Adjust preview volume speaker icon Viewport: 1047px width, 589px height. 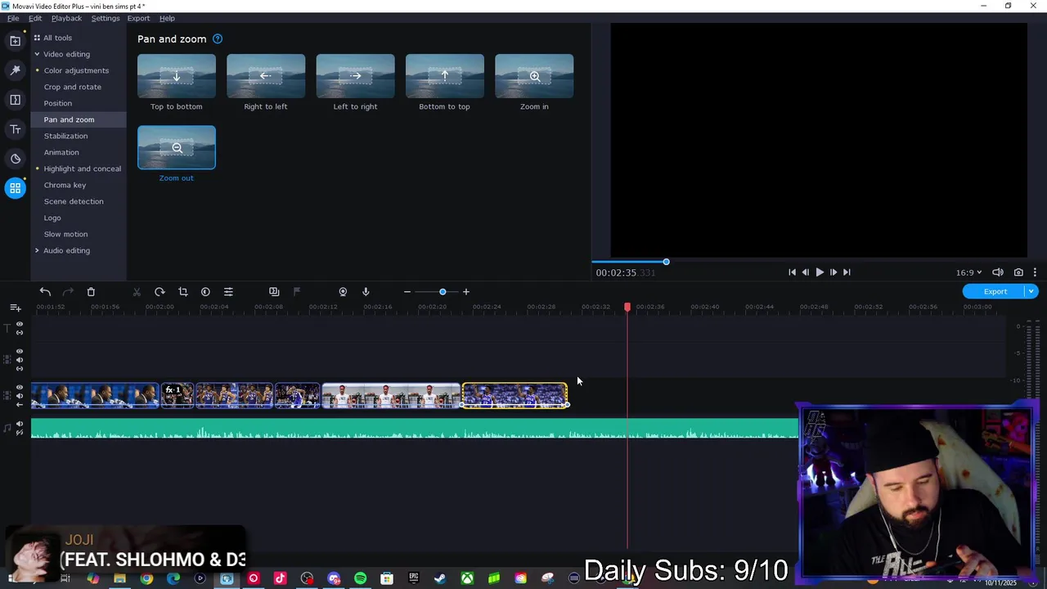(x=998, y=272)
